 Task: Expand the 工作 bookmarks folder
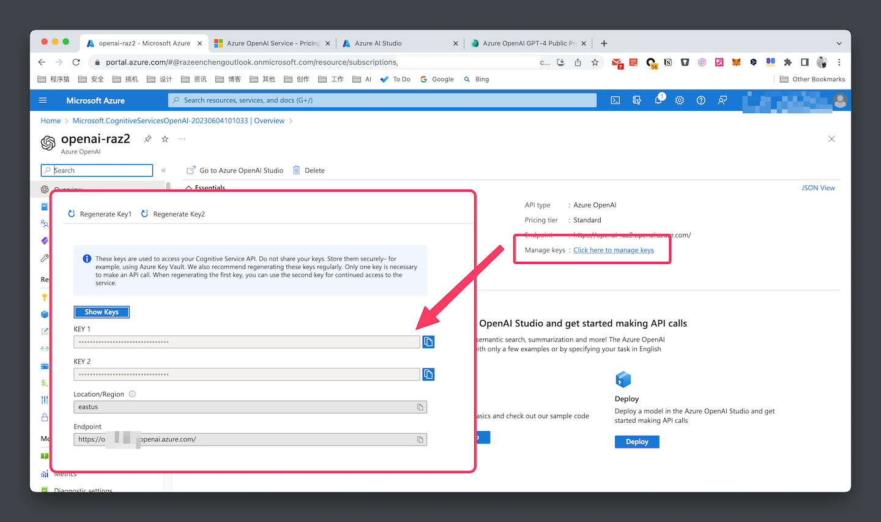point(331,79)
